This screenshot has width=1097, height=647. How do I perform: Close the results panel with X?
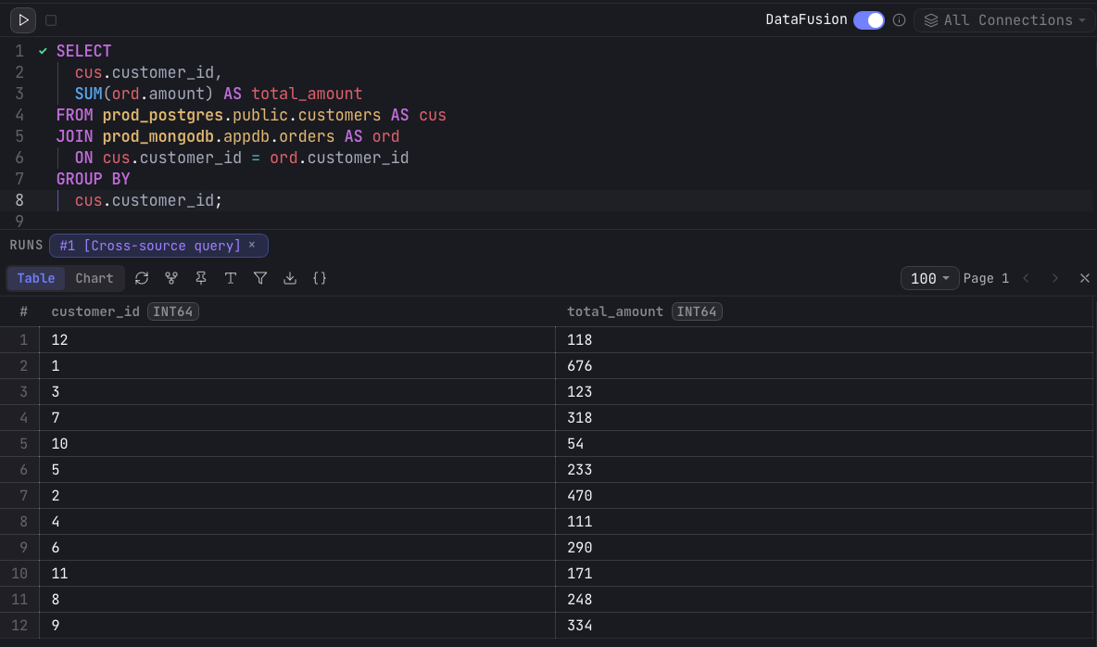[x=1084, y=278]
